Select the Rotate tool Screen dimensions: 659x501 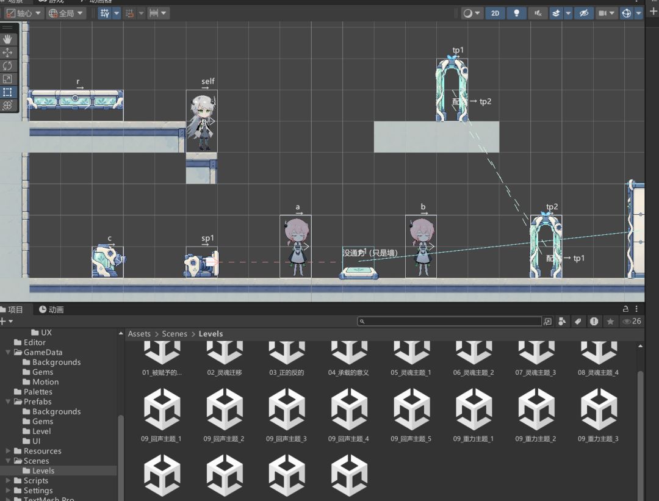(x=7, y=65)
